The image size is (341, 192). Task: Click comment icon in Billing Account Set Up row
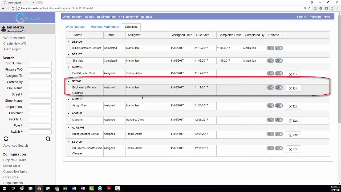[279, 134]
